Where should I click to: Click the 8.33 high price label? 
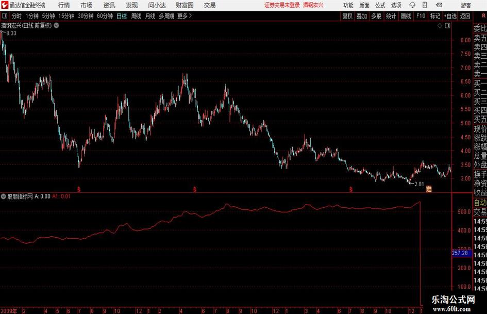pos(11,34)
